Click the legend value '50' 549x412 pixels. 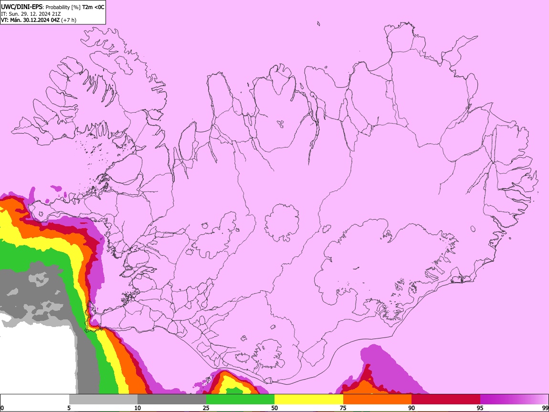tap(274, 408)
